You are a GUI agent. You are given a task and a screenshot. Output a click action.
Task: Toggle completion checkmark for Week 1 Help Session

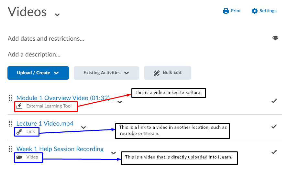(x=274, y=152)
